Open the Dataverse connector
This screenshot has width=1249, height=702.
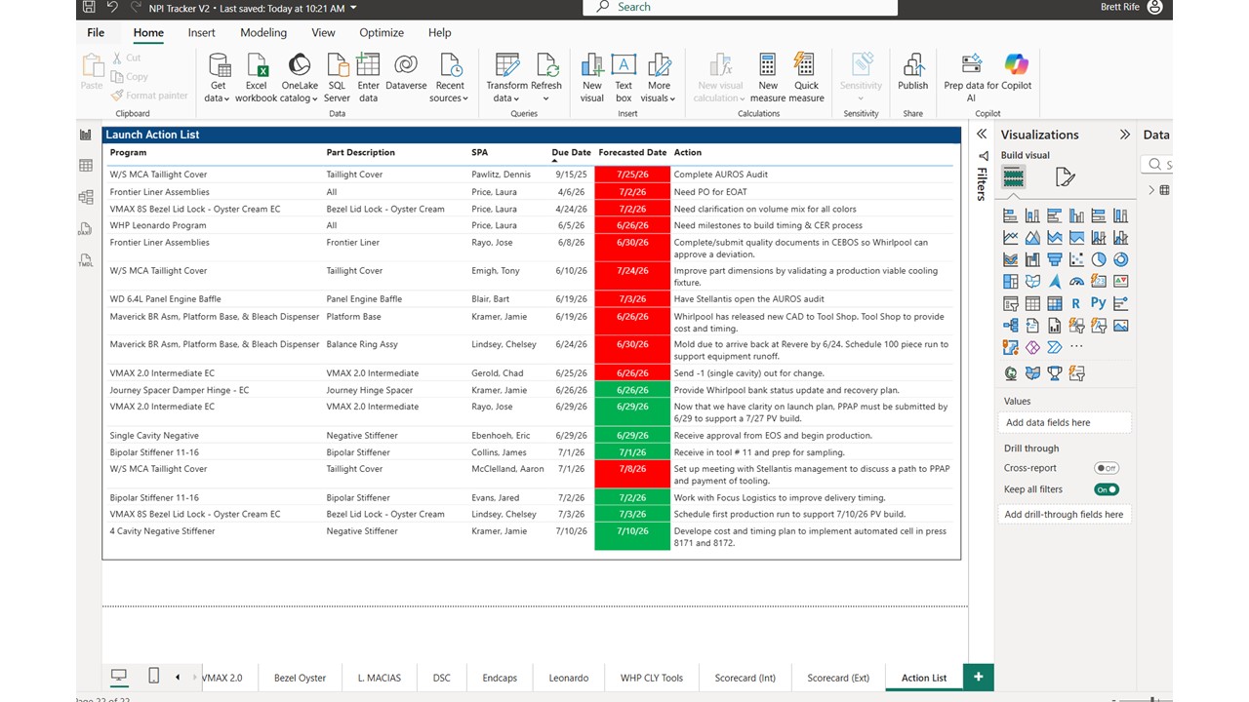tap(406, 78)
